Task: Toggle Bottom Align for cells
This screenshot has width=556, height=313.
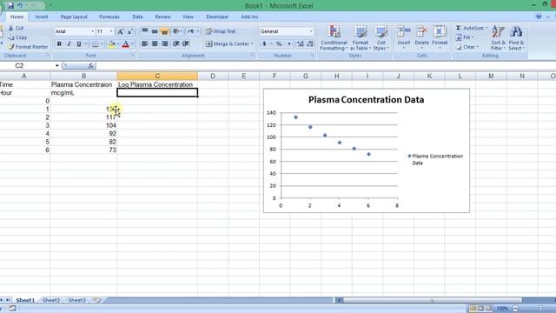Action: [x=164, y=31]
